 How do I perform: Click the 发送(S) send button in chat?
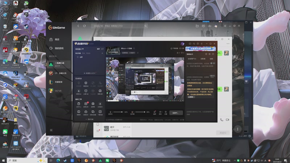click(x=223, y=133)
